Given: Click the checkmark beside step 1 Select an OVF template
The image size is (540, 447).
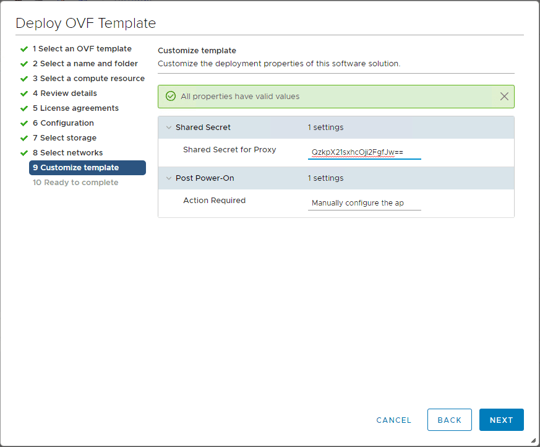Looking at the screenshot, I should point(23,48).
